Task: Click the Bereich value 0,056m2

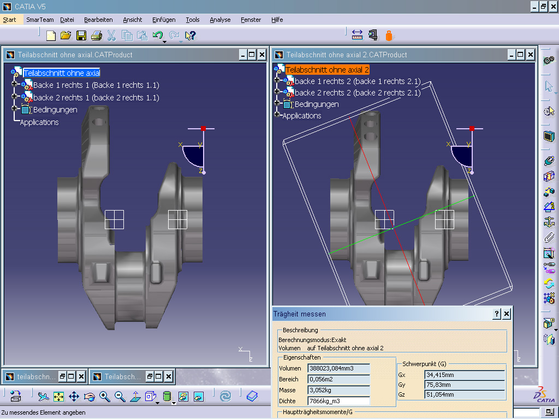Action: tap(338, 379)
